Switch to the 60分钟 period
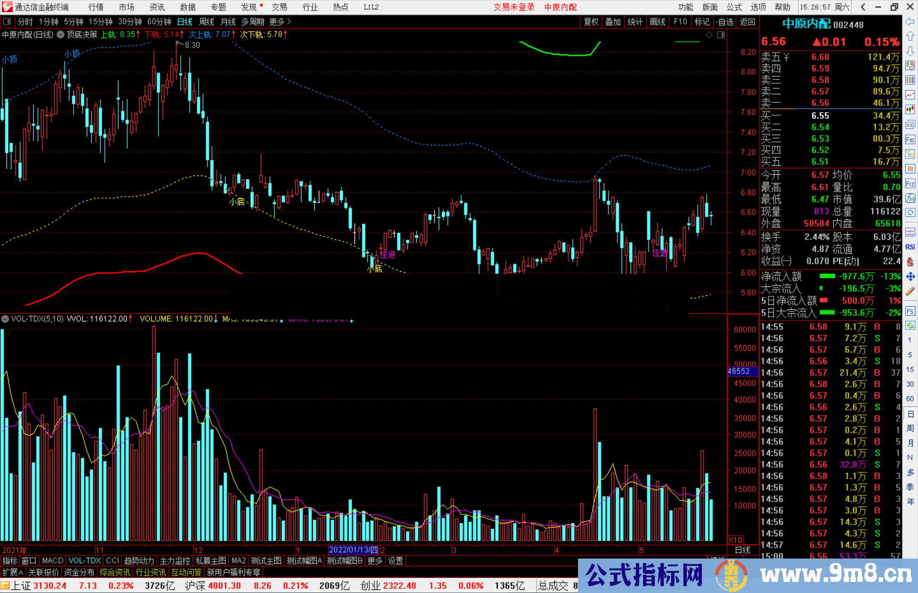 [159, 22]
